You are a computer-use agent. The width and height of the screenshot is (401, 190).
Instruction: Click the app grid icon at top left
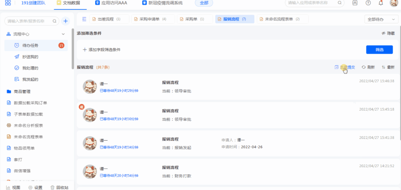click(8, 3)
